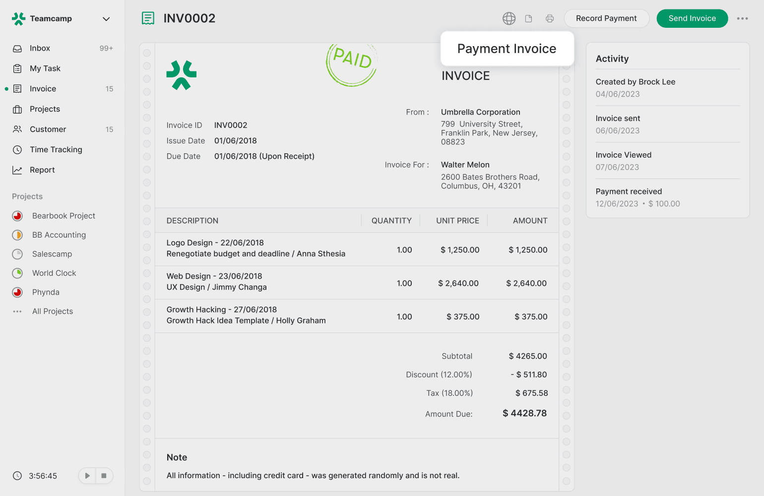The height and width of the screenshot is (496, 764).
Task: Click the Bearbook Project status icon
Action: (17, 216)
